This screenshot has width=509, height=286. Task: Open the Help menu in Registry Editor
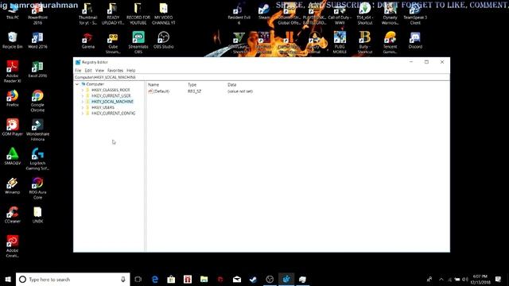130,71
